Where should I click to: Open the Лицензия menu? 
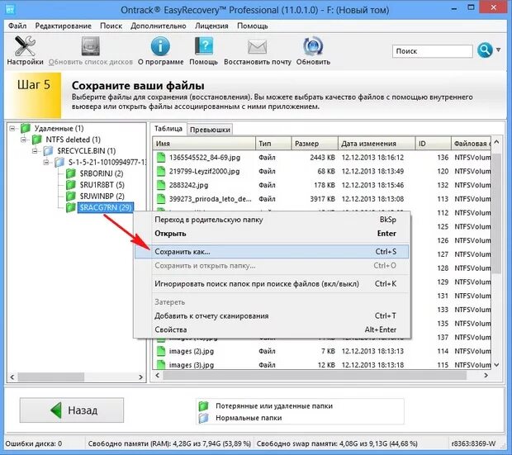(211, 26)
